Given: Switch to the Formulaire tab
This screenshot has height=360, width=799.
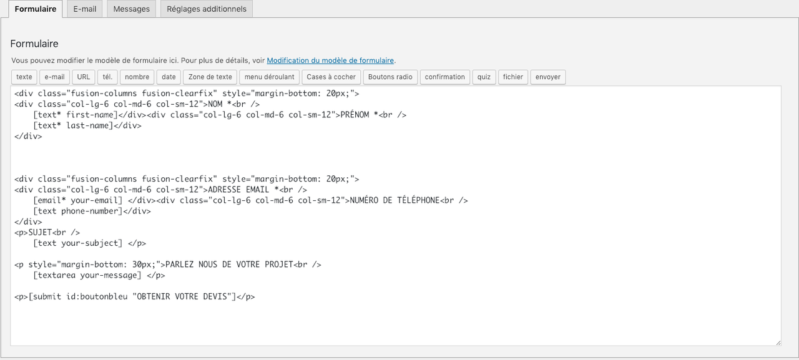Looking at the screenshot, I should [x=36, y=9].
